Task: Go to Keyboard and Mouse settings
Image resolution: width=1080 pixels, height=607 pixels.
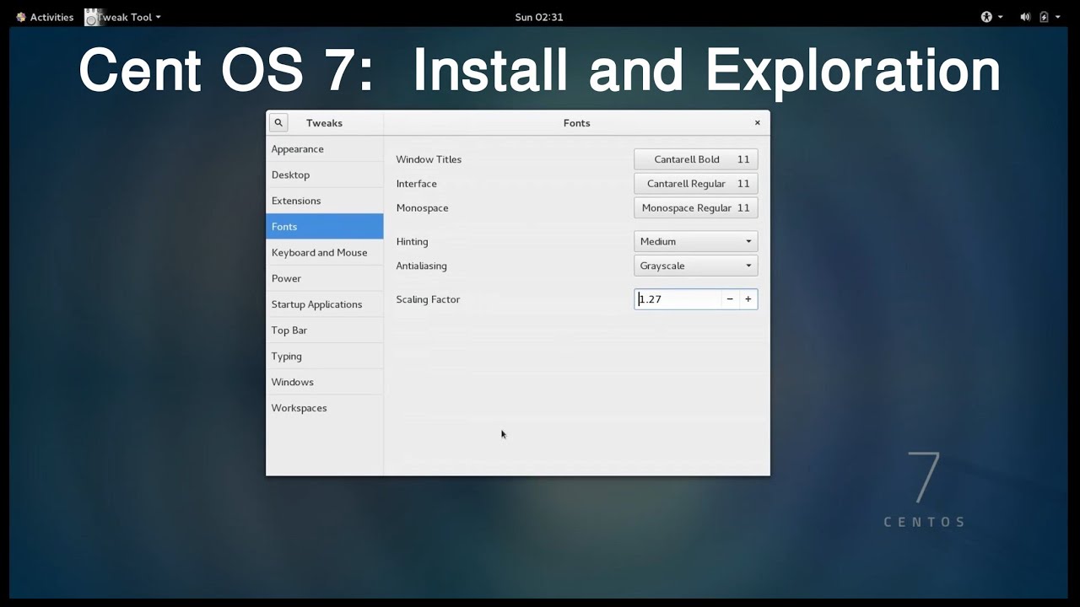Action: 325,253
